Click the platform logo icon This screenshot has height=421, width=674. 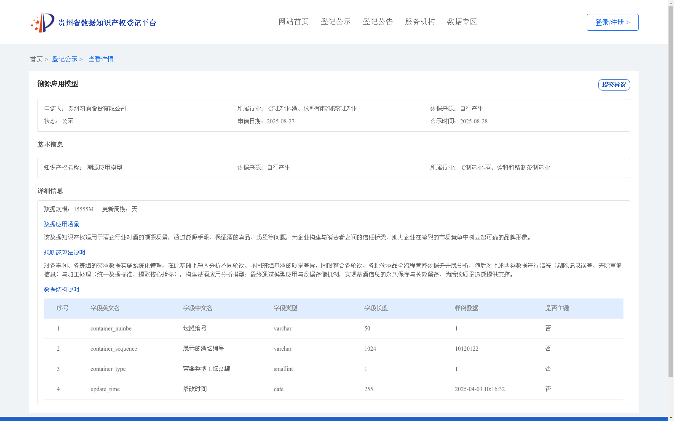pos(43,22)
